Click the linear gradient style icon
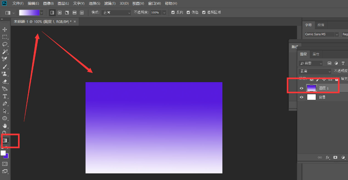The image size is (348, 180). pyautogui.click(x=52, y=13)
